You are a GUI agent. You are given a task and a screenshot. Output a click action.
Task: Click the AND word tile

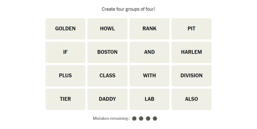point(150,52)
